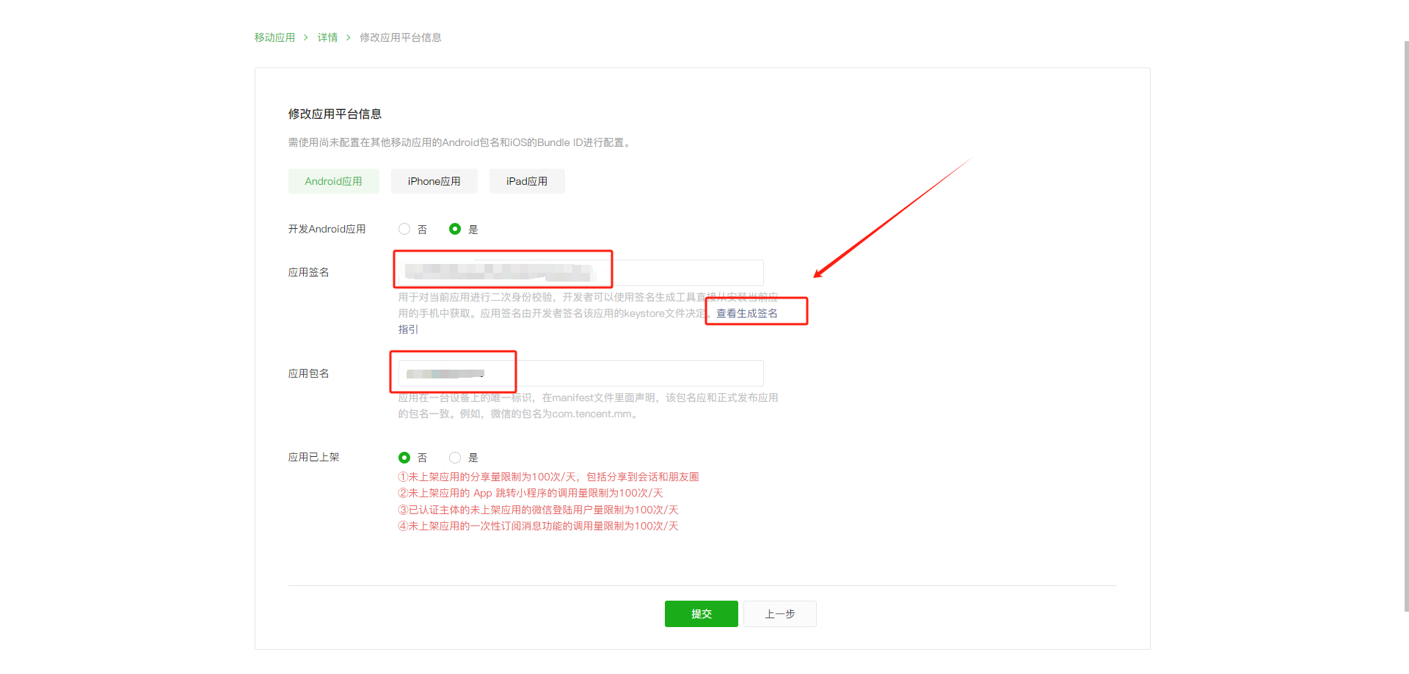The width and height of the screenshot is (1409, 674).
Task: Click the 修改应用平台信息 section heading
Action: click(x=335, y=114)
